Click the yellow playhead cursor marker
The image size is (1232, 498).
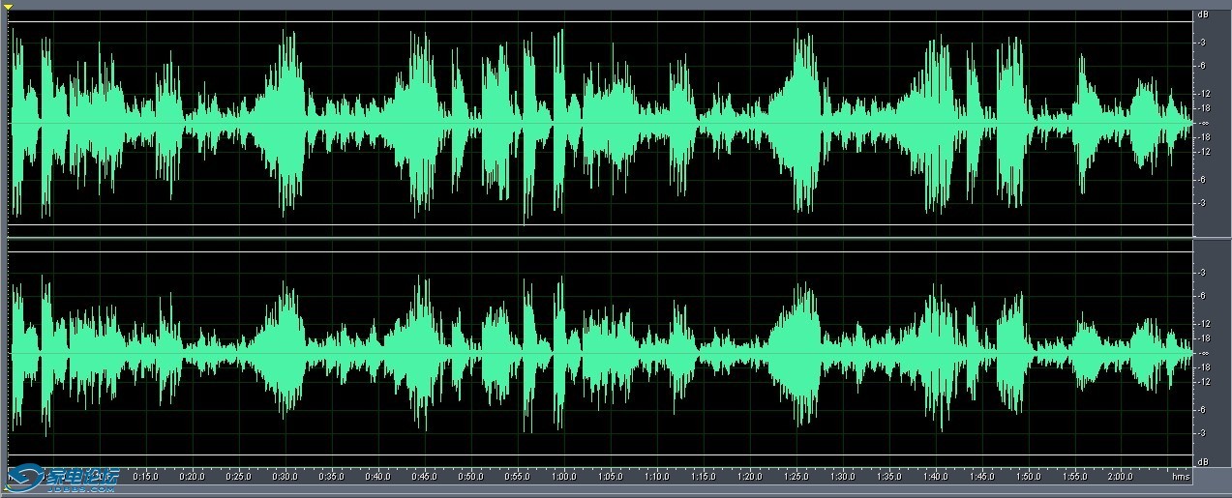pyautogui.click(x=8, y=7)
